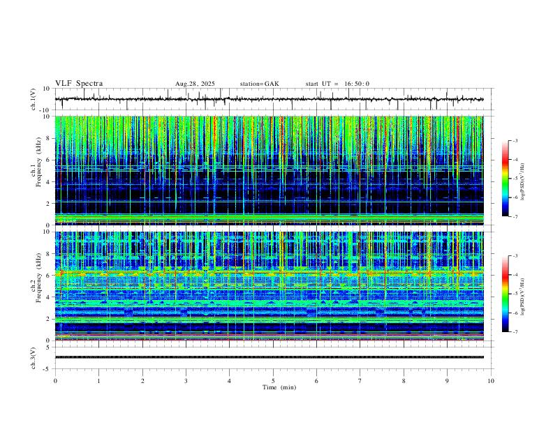Image resolution: width=553 pixels, height=427 pixels.
Task: Click the "-3" tick on ch.2 colorbar
Action: point(515,256)
